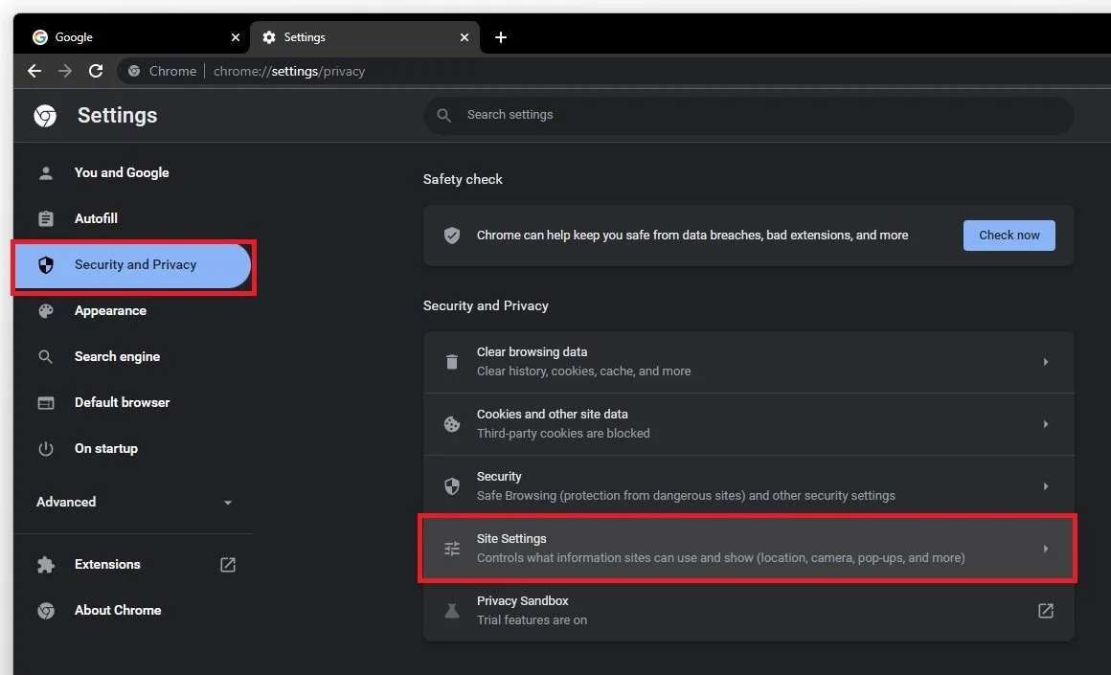
Task: Open Cookies and other site data
Action: [748, 424]
